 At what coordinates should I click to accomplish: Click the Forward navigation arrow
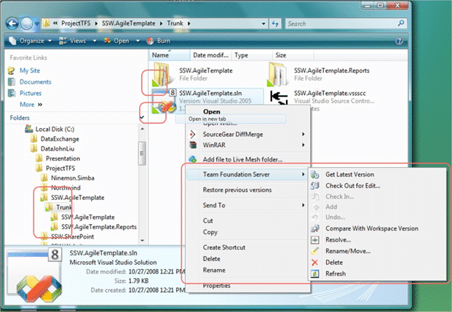(27, 23)
